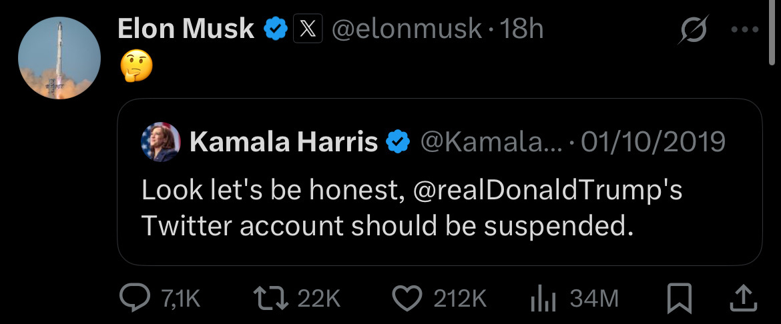Open Elon Musk's rocket profile picture

coord(59,58)
